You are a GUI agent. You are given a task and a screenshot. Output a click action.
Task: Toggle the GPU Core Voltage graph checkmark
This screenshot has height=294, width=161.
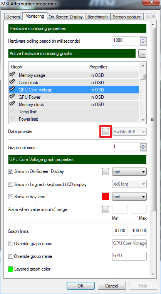click(x=12, y=89)
